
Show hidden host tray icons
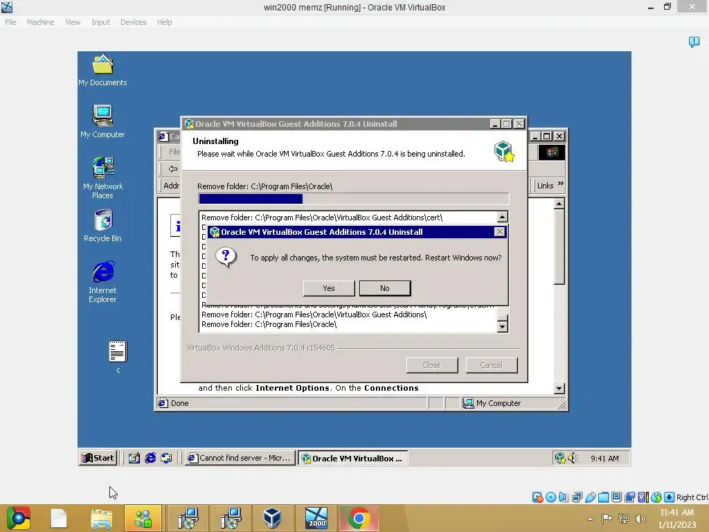point(590,519)
